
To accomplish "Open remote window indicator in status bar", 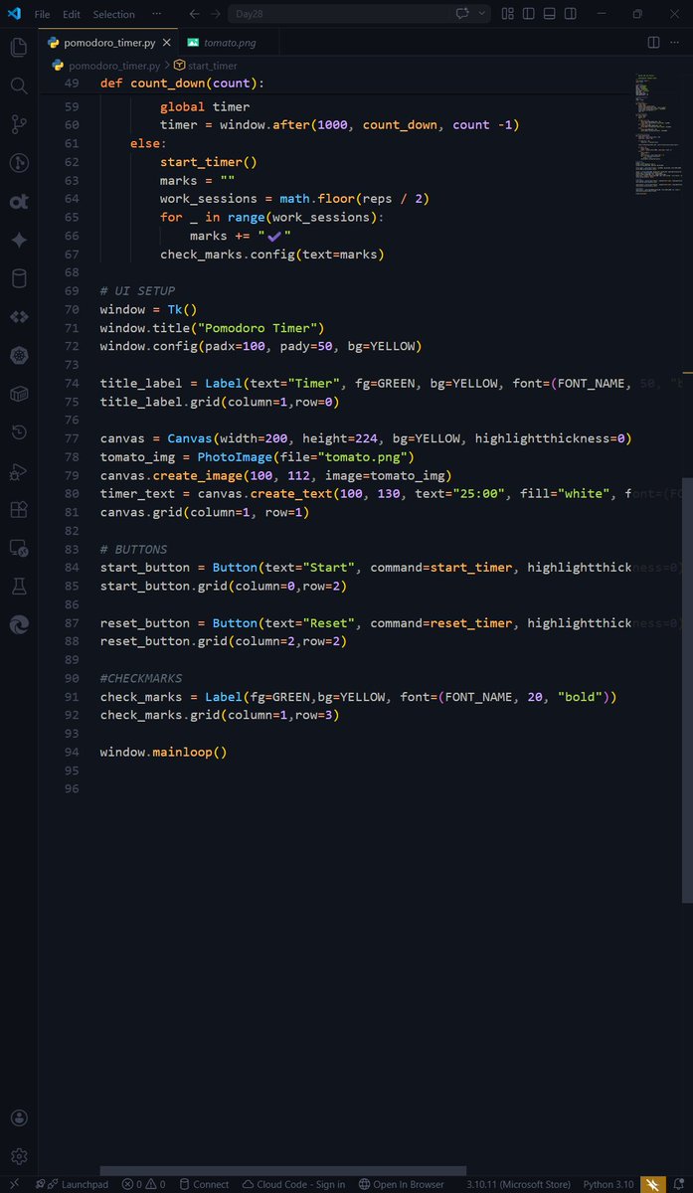I will [13, 1184].
